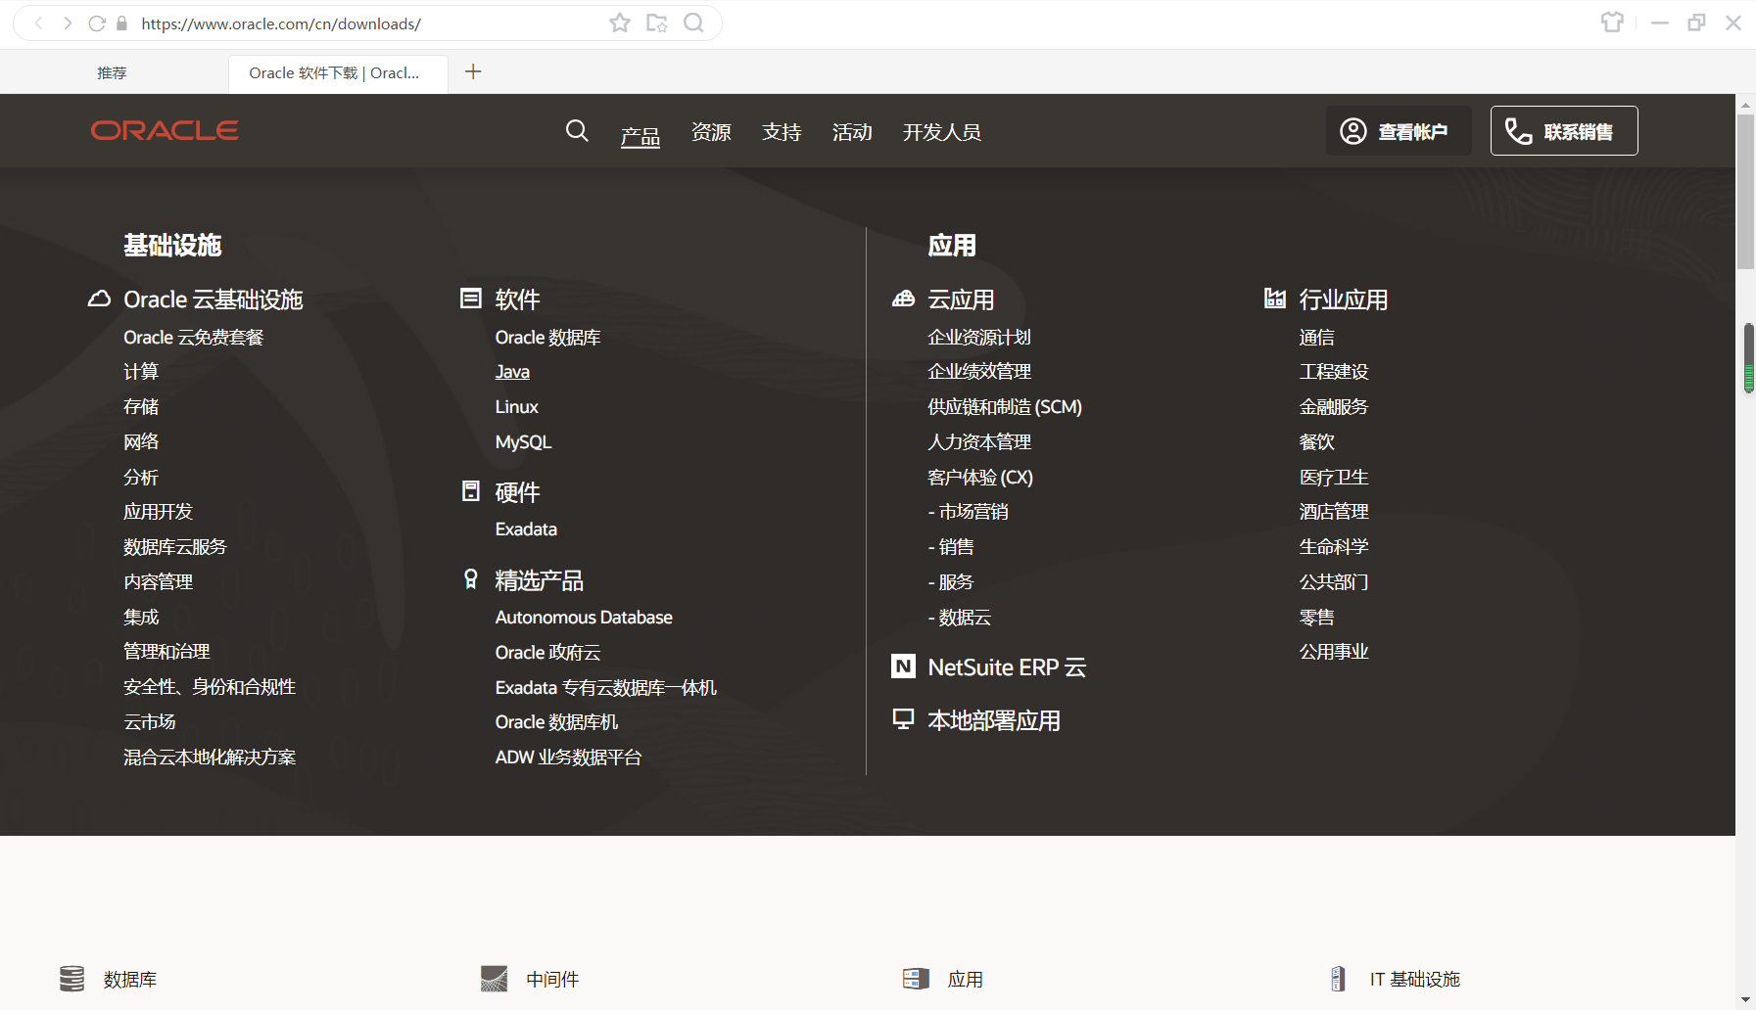Open the 支持 navigation menu
Screen dimensions: 1756x1011
point(782,132)
